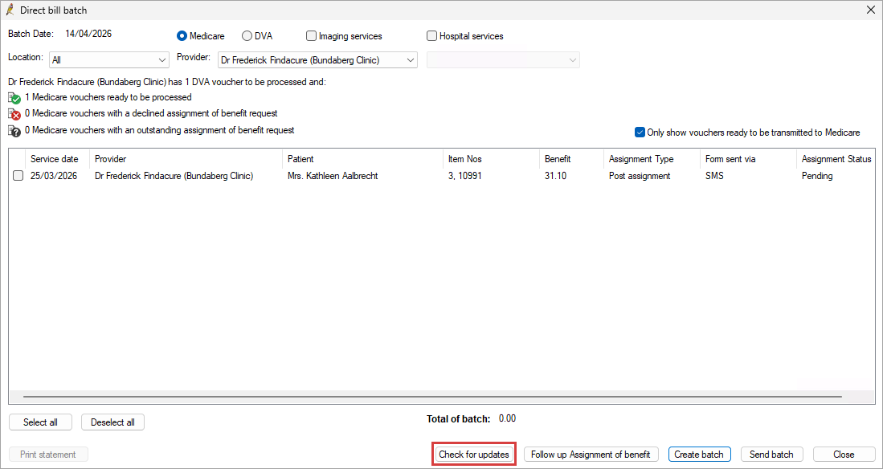The image size is (883, 469).
Task: Sort by the Provider column header
Action: coord(186,159)
